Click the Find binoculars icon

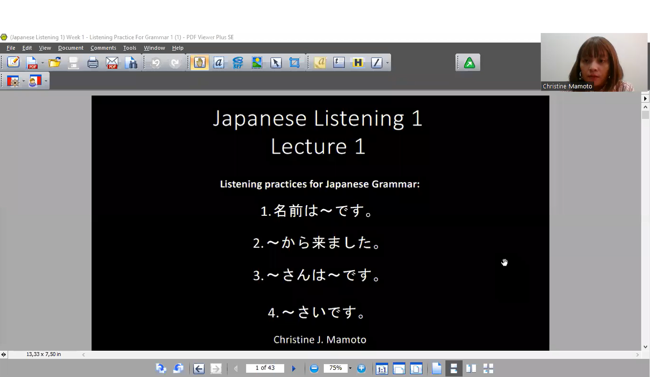(x=131, y=63)
